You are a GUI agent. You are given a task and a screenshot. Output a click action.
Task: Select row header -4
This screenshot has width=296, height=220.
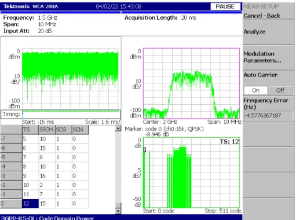(x=11, y=167)
